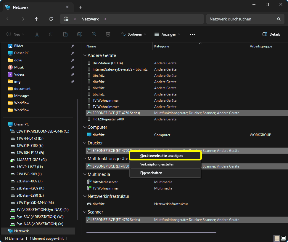
Task: Choose Eigenschaften in the context menu
Action: coord(151,173)
